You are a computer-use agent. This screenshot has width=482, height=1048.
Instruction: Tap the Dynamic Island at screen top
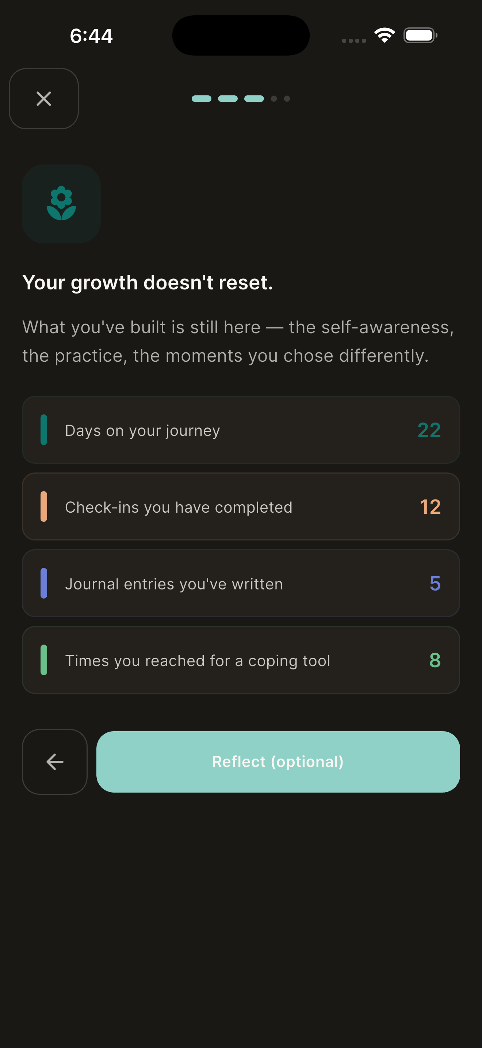(x=241, y=35)
